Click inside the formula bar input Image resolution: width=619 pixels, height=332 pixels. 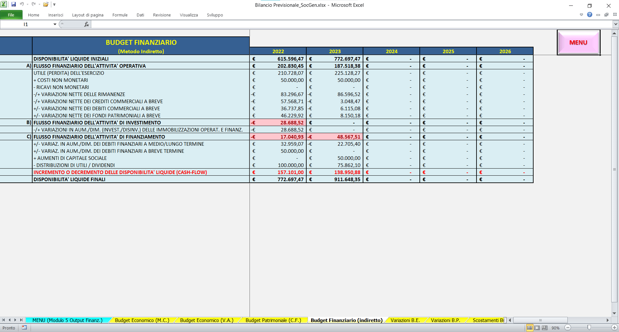click(351, 24)
